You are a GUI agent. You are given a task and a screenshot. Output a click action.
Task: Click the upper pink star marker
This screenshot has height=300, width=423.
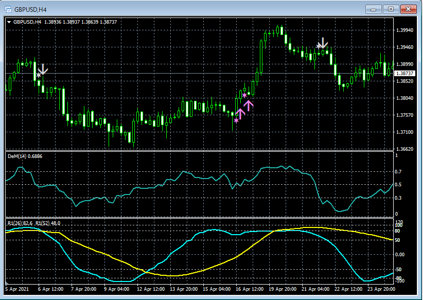244,95
